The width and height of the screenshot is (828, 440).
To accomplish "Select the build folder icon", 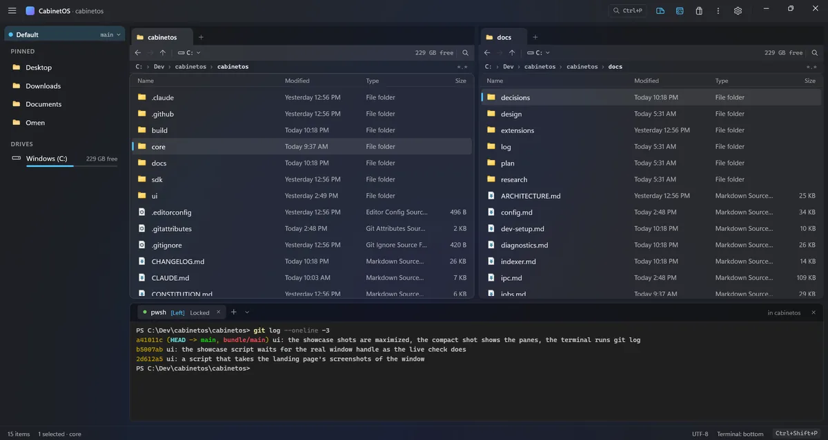I will click(142, 130).
